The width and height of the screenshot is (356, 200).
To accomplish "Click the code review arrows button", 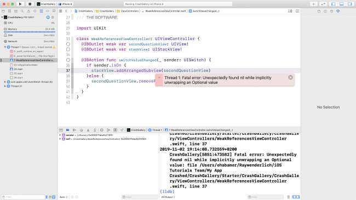I will (x=323, y=4).
